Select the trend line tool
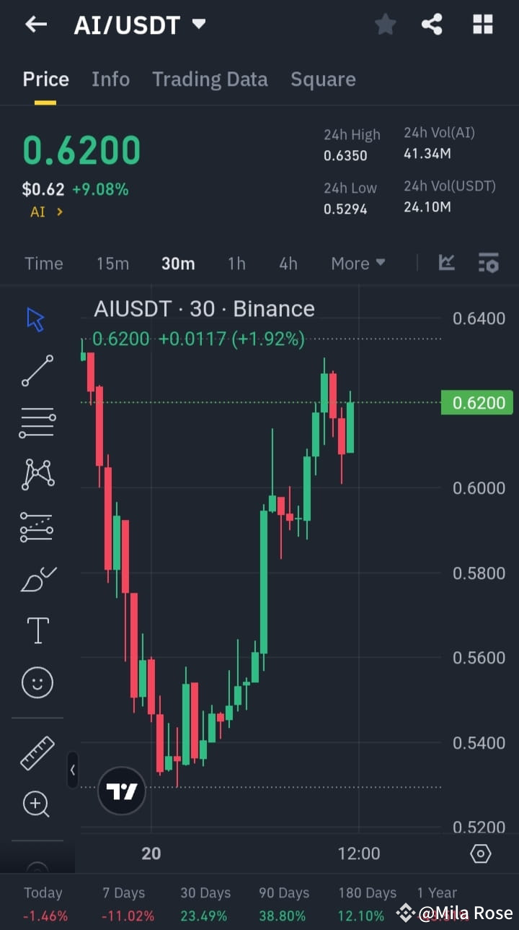This screenshot has width=519, height=930. point(37,370)
